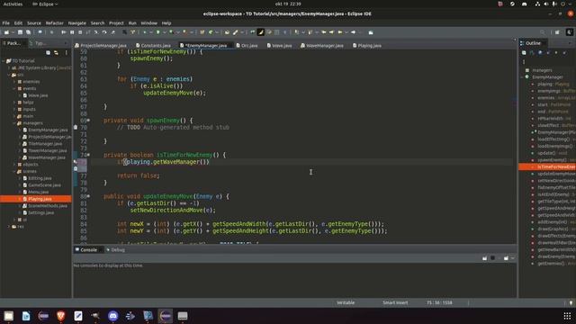
Task: Open the Eclipse app menu in top bar
Action: (45, 4)
